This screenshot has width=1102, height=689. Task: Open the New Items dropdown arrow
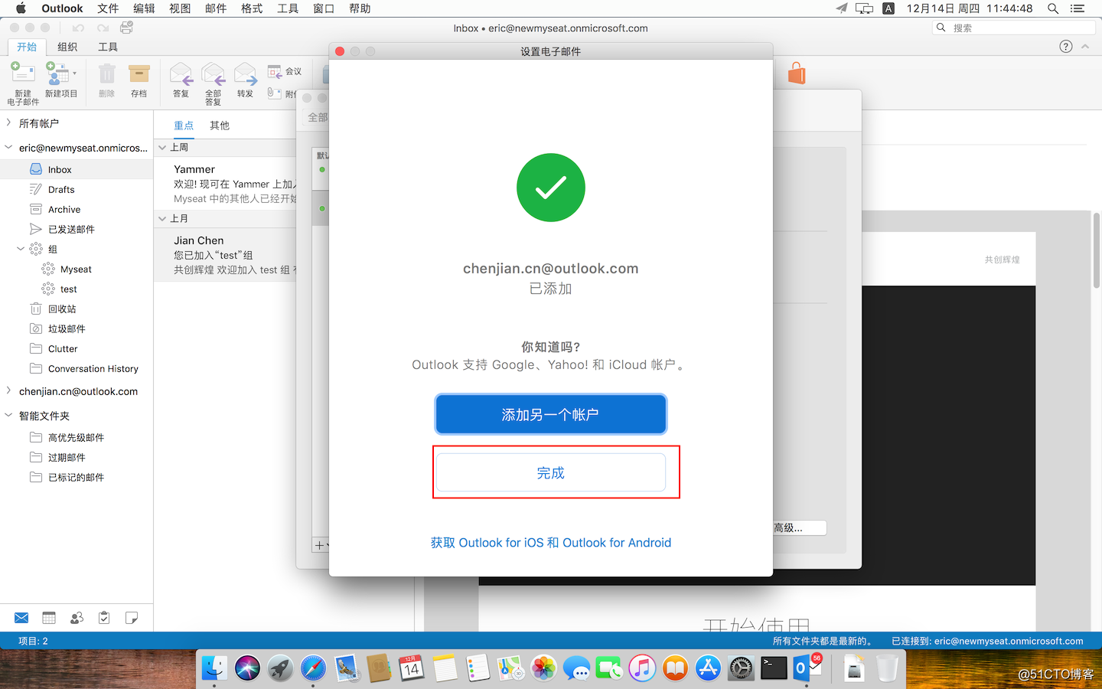74,73
